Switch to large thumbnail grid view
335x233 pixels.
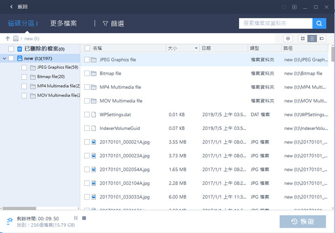click(303, 39)
